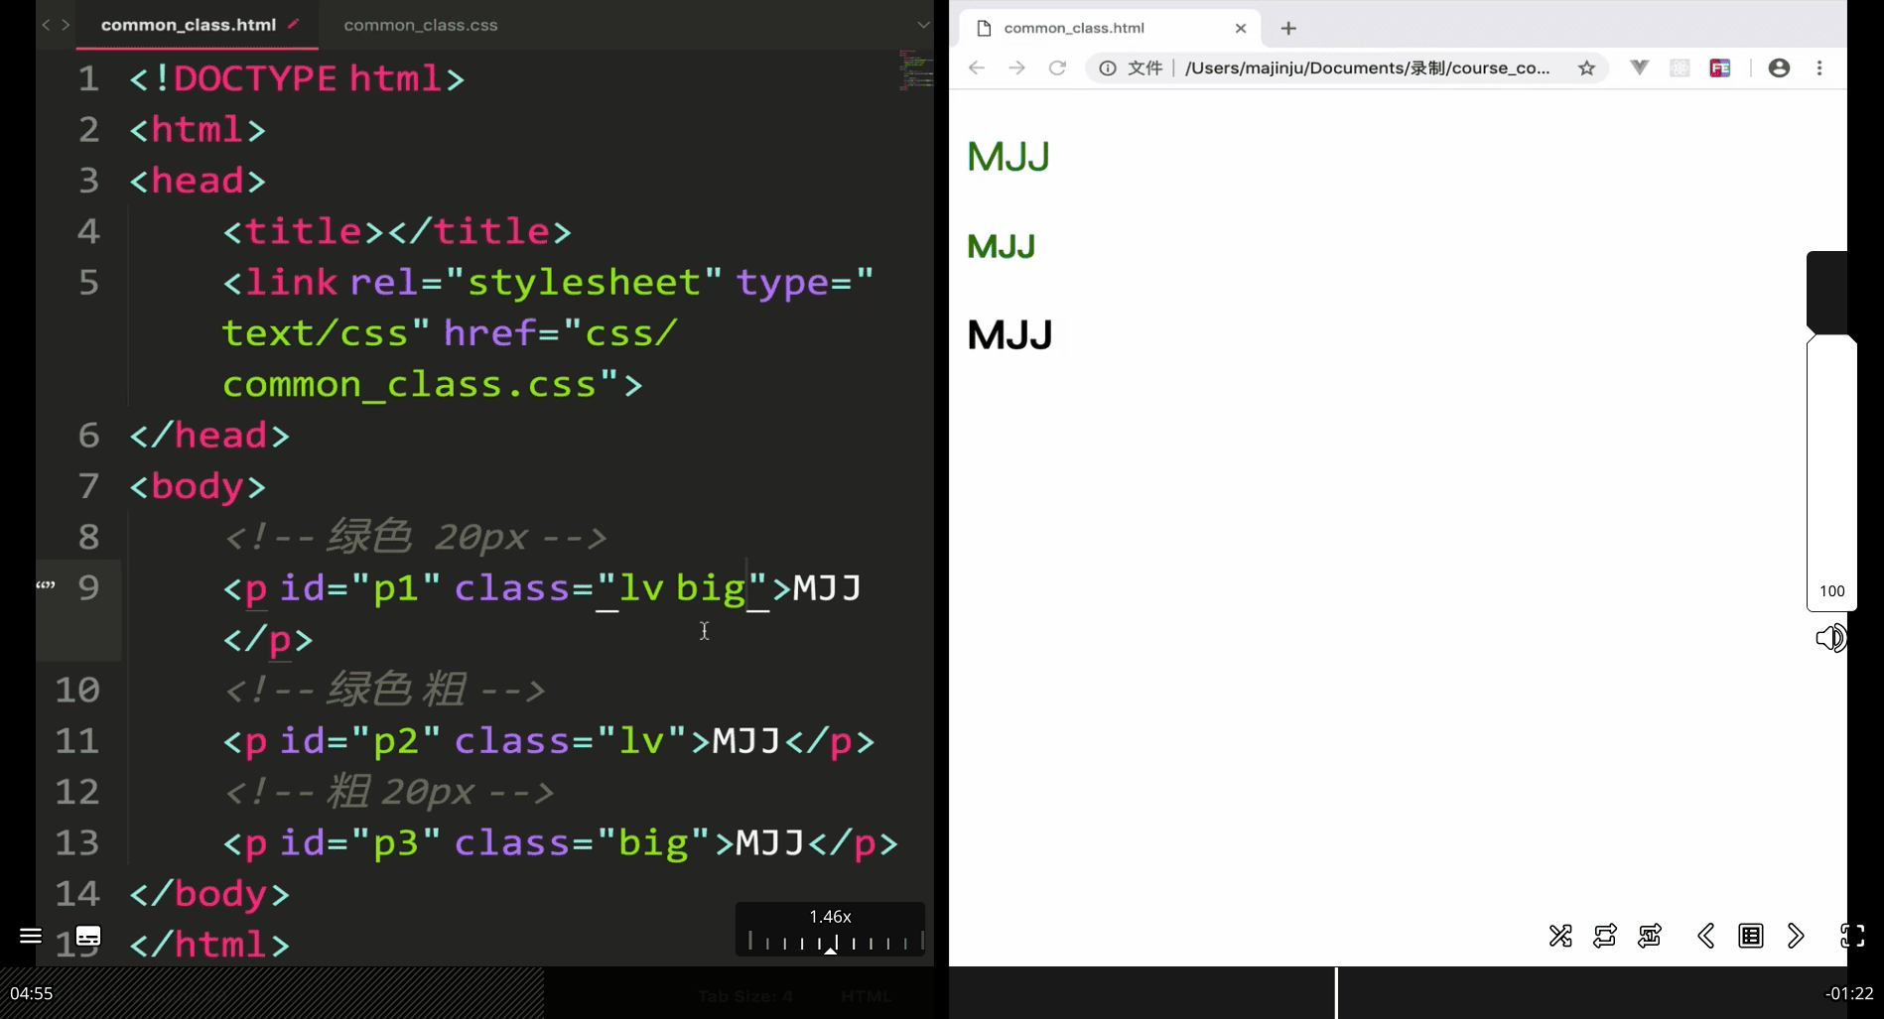Click the p2 paragraph code line
This screenshot has width=1884, height=1019.
(x=549, y=740)
